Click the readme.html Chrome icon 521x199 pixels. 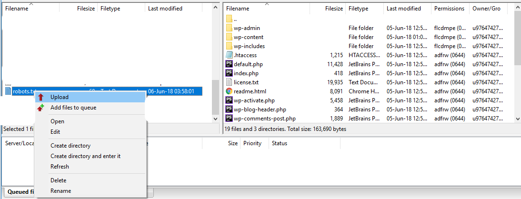tap(229, 91)
